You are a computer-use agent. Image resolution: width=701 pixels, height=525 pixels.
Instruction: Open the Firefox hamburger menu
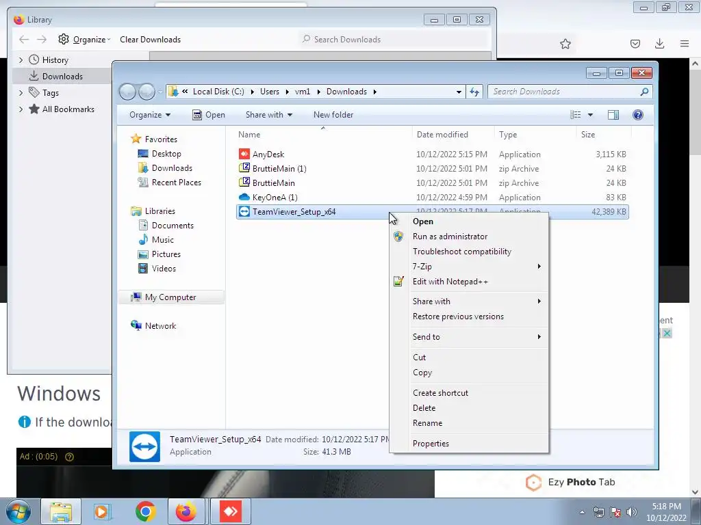click(x=685, y=44)
